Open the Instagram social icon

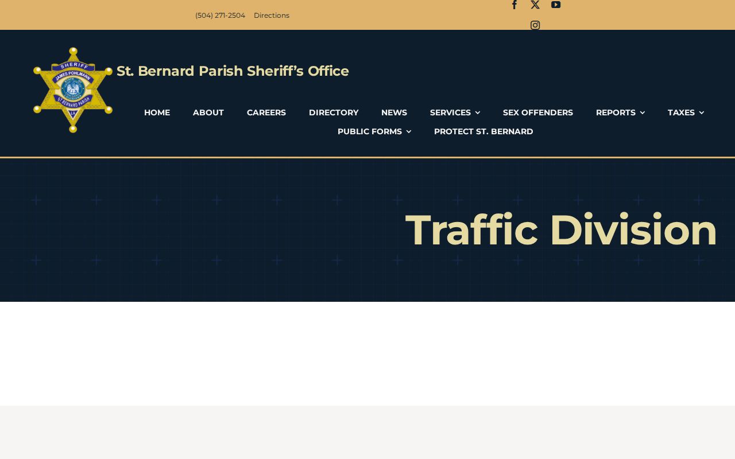point(535,25)
